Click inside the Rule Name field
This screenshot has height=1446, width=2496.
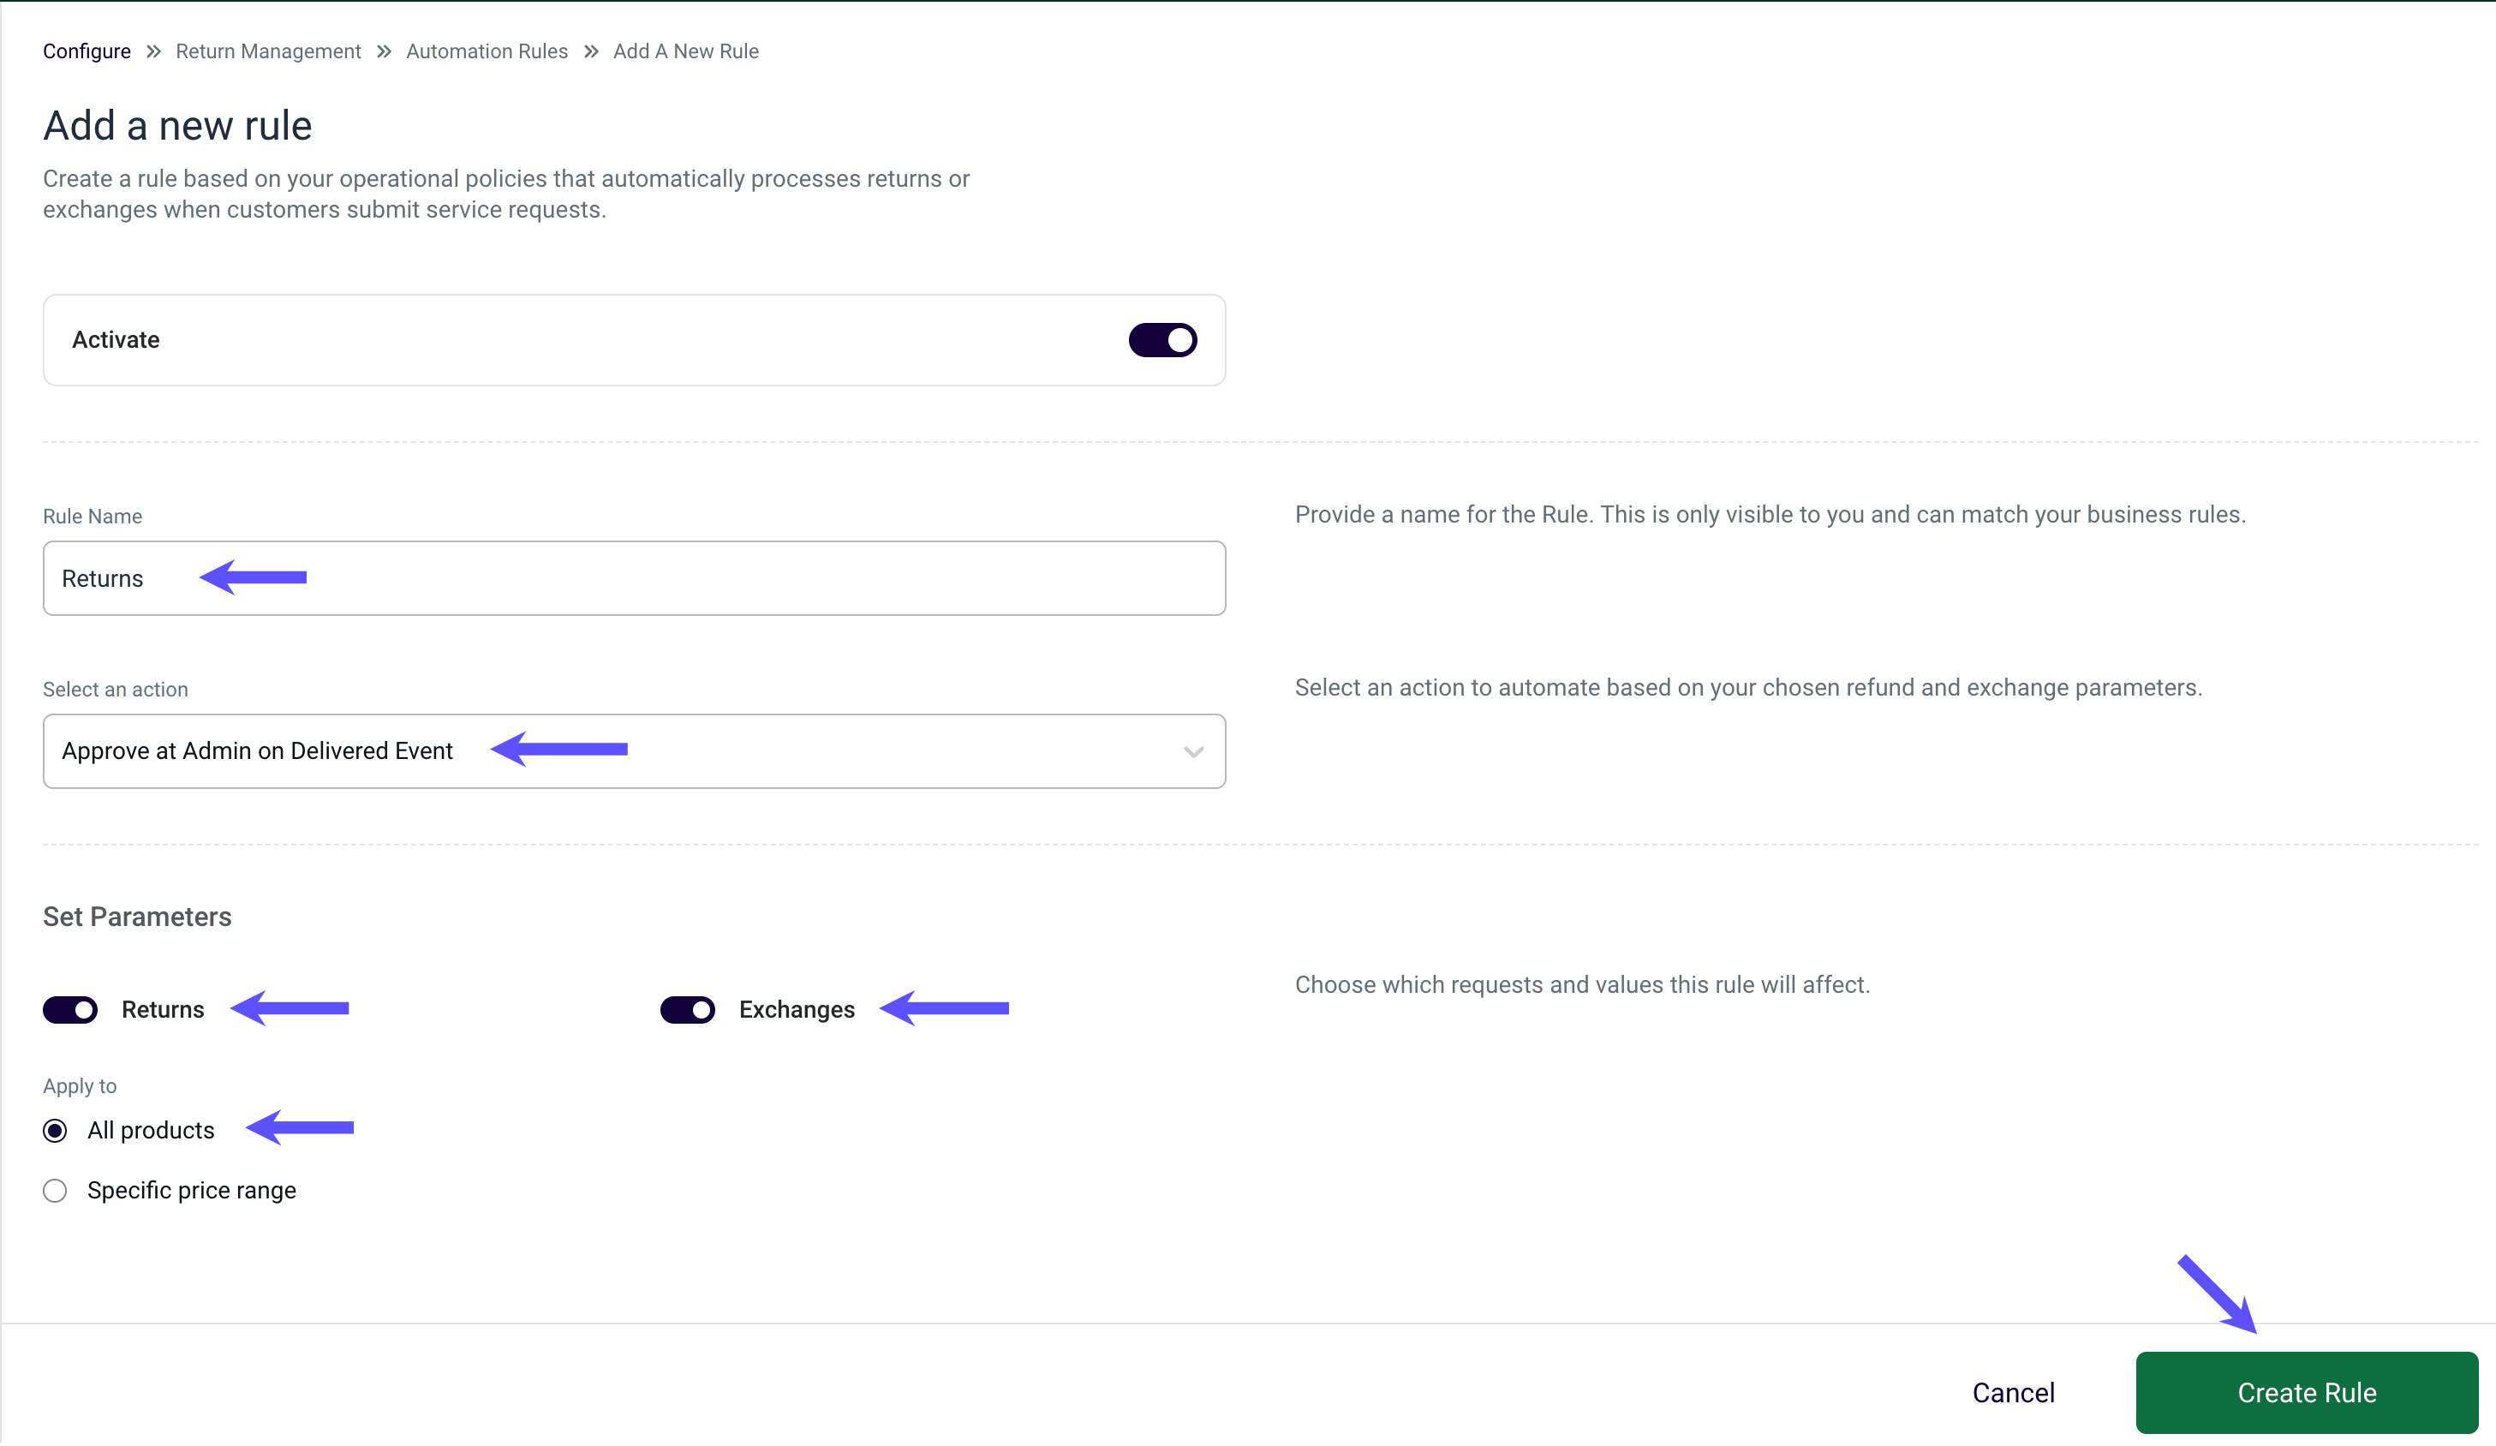634,578
